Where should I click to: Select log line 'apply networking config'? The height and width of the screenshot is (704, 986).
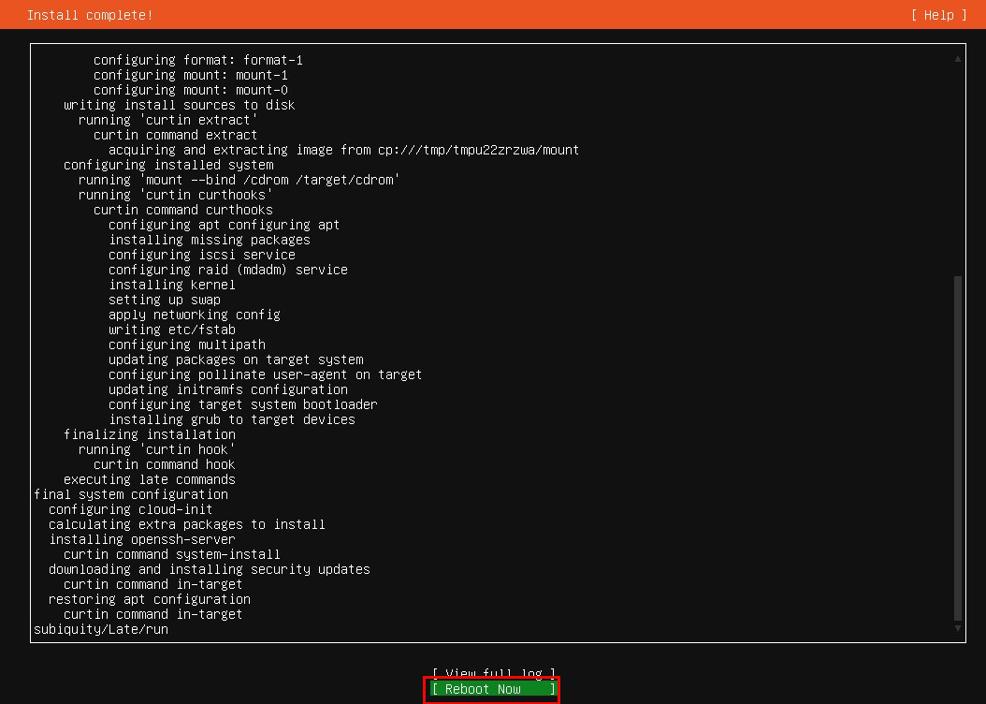coord(195,315)
